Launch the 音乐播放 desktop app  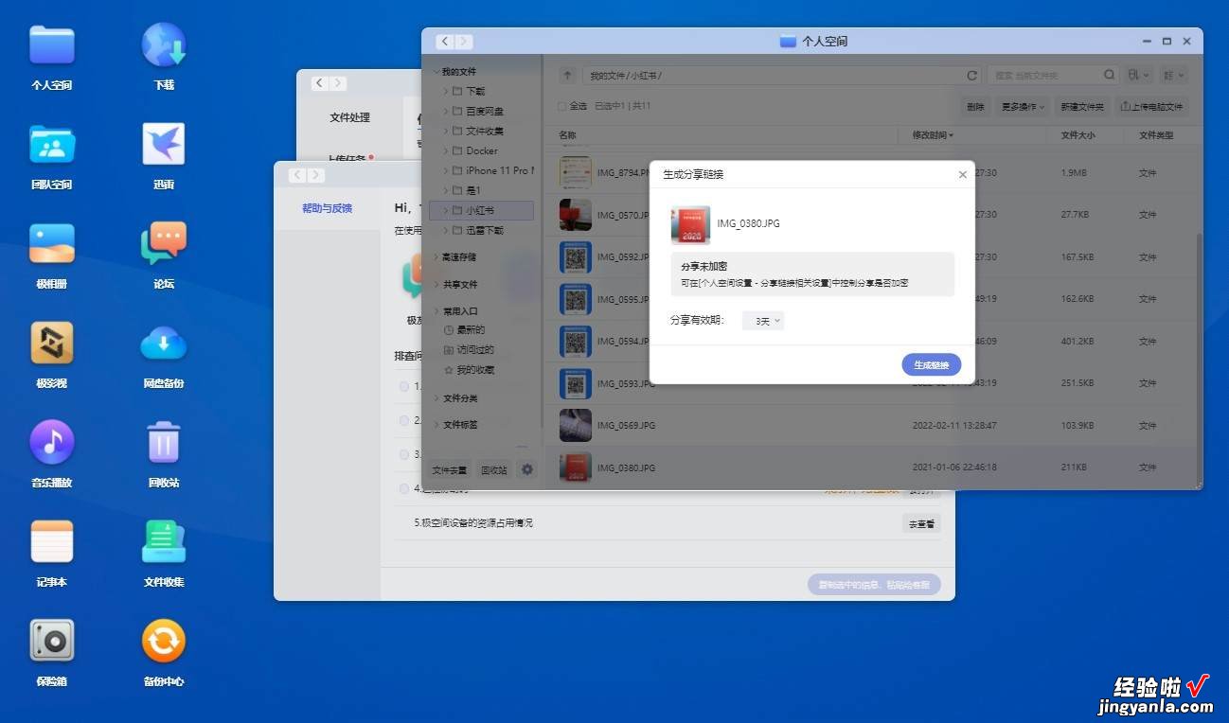[x=52, y=443]
